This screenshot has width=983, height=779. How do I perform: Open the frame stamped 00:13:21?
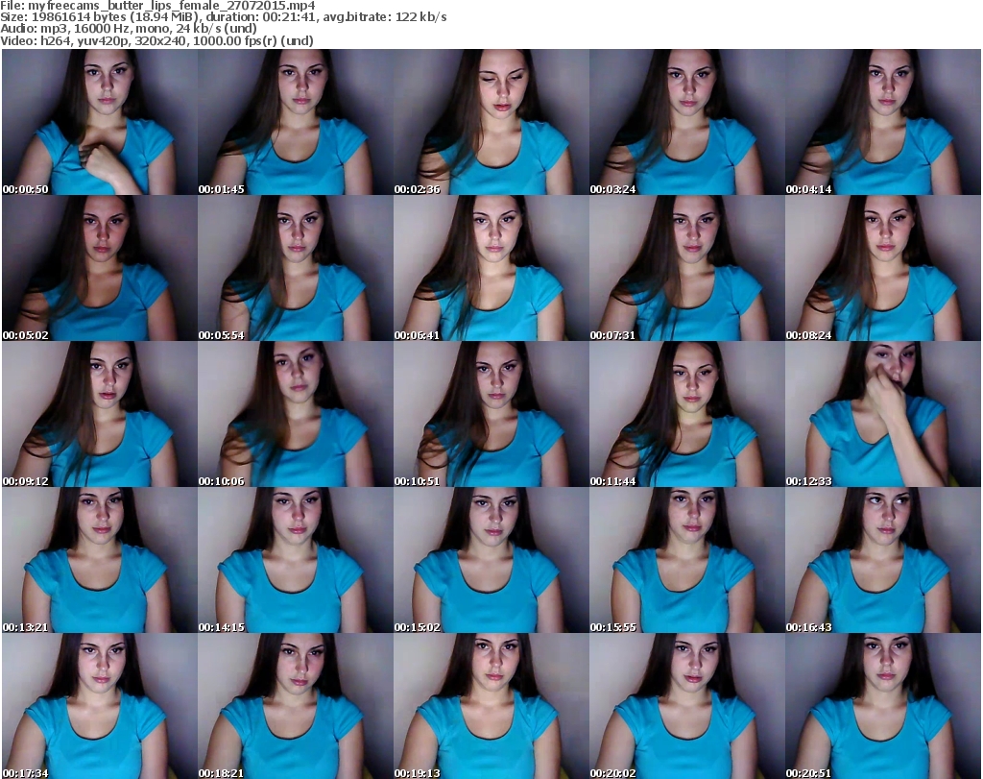tap(100, 560)
